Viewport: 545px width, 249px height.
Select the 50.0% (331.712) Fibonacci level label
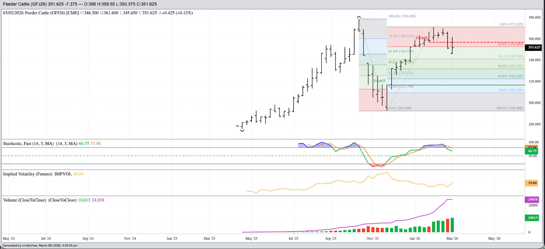point(510,67)
